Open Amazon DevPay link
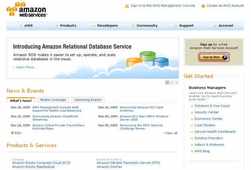Screen dimensions: 251x170 click(109, 167)
